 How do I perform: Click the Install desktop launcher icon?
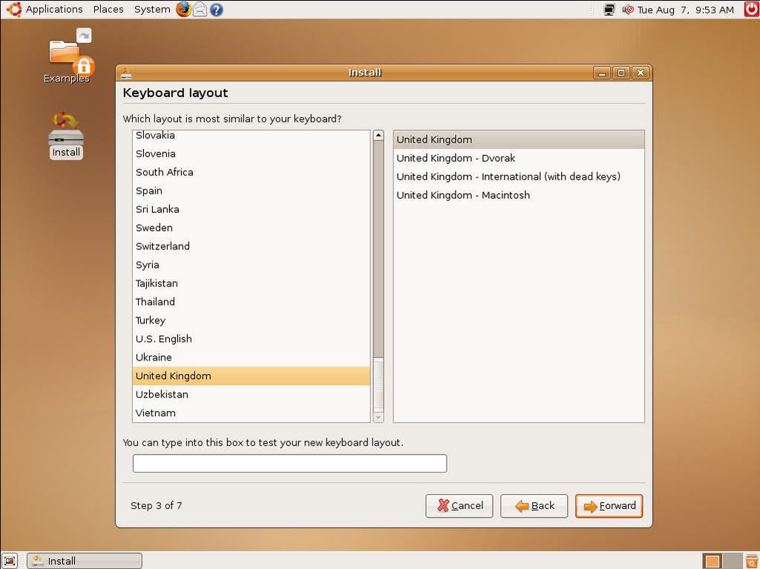[66, 135]
